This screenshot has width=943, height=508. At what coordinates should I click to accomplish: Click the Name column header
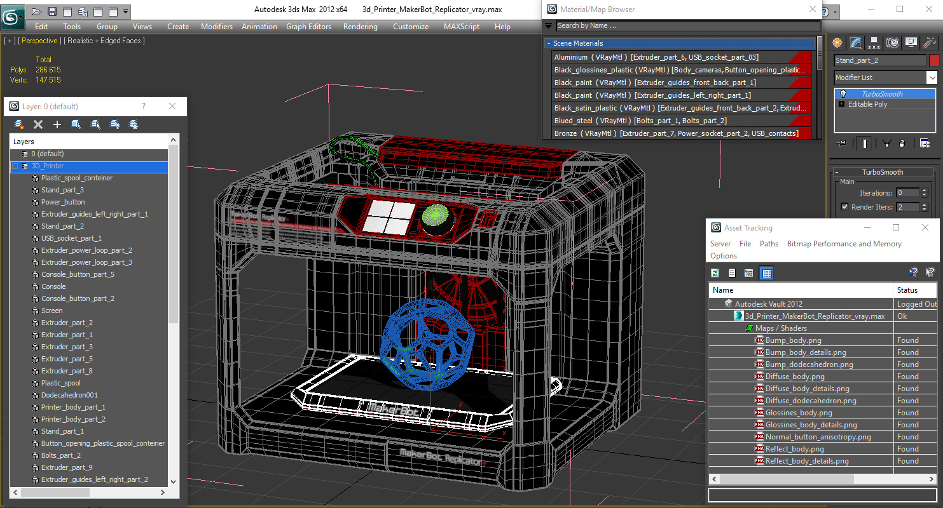[x=801, y=290]
